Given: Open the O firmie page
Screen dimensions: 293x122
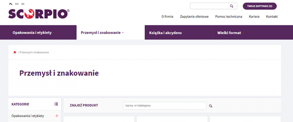Looking at the screenshot, I should tap(167, 17).
